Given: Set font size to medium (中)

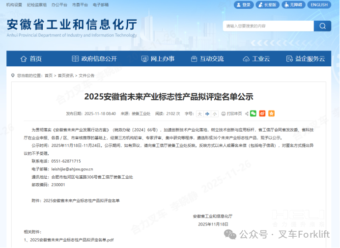Looking at the screenshot, I should coord(207,113).
